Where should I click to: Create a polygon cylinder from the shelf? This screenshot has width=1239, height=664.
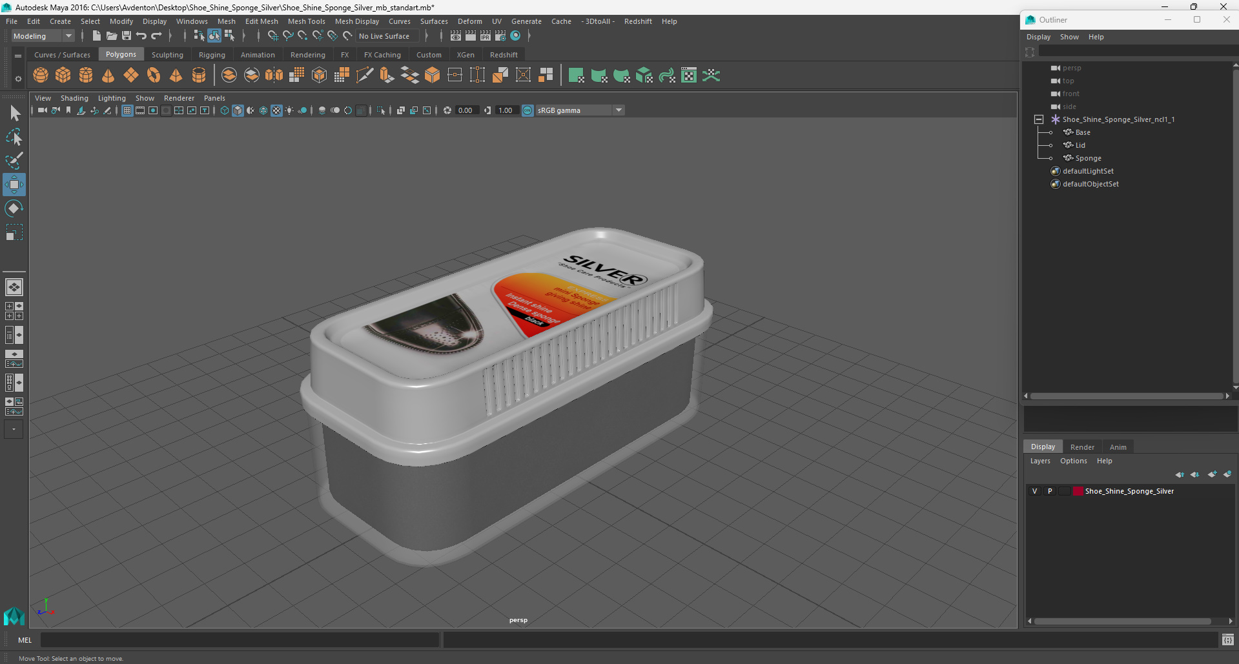click(86, 75)
